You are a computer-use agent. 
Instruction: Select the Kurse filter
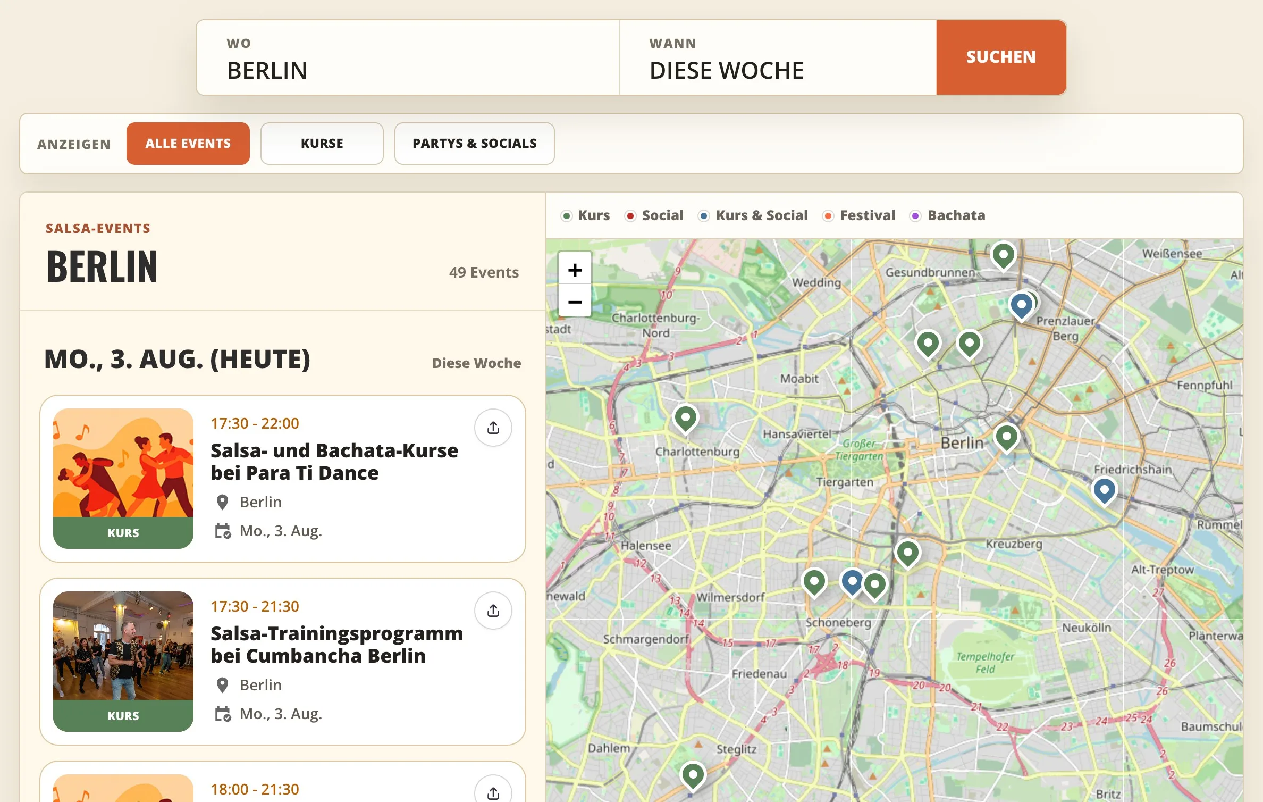point(322,144)
